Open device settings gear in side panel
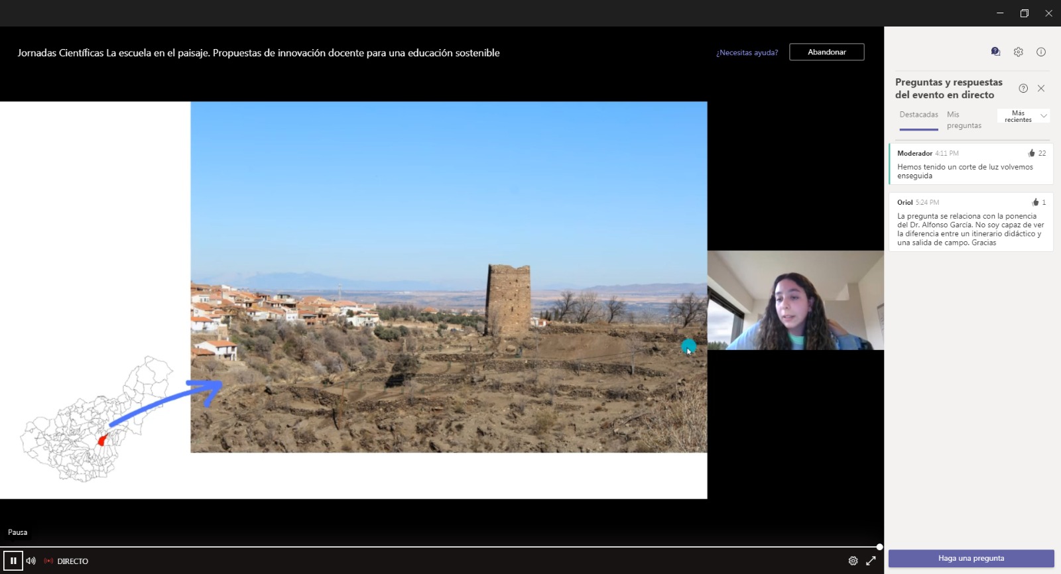The height and width of the screenshot is (574, 1061). tap(1018, 52)
